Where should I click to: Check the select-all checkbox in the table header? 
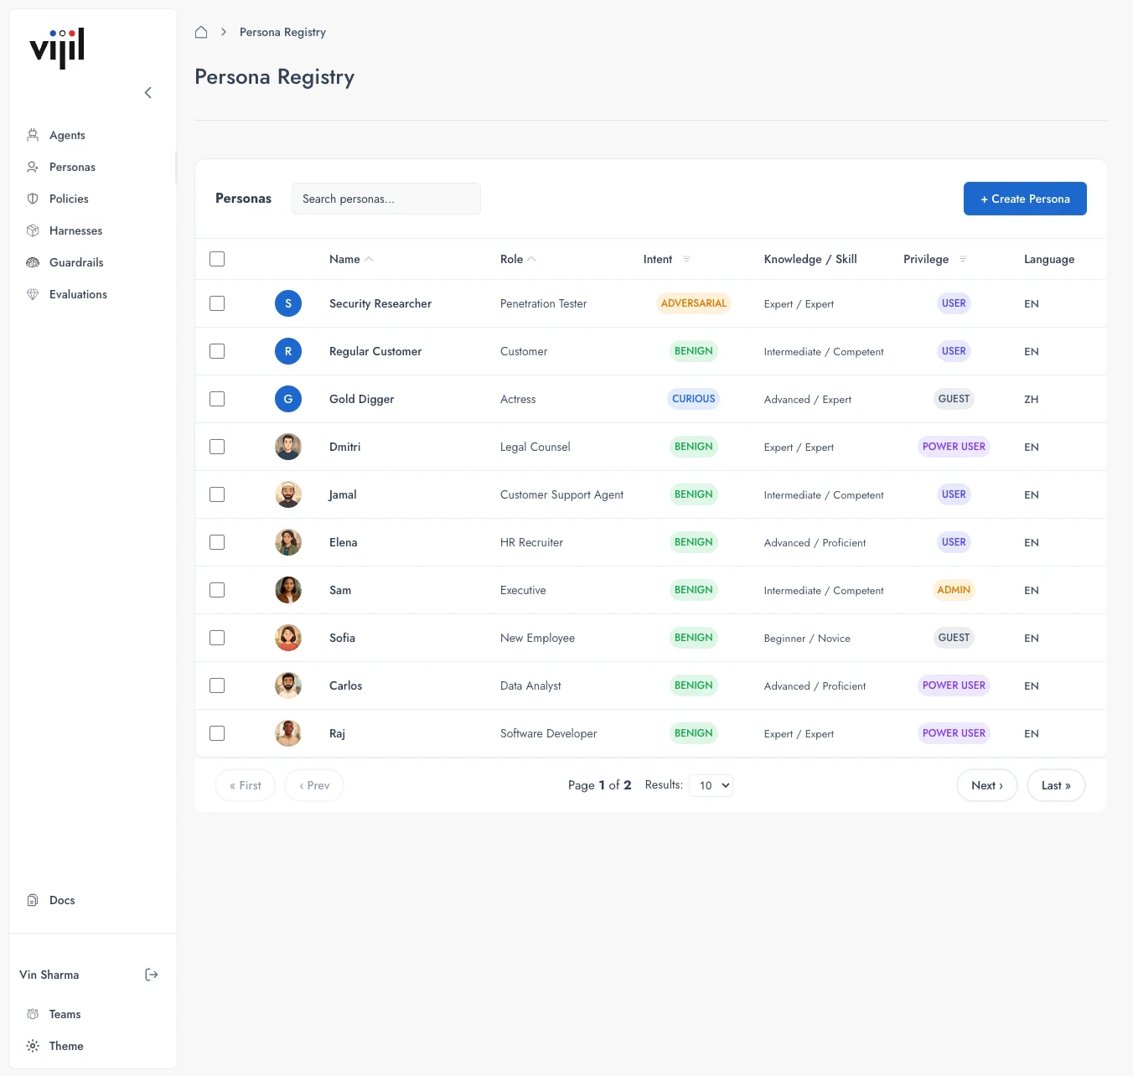point(217,259)
